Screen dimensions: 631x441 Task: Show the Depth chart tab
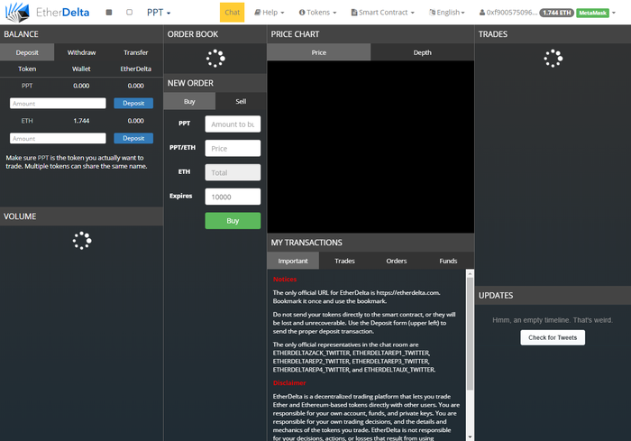(422, 52)
